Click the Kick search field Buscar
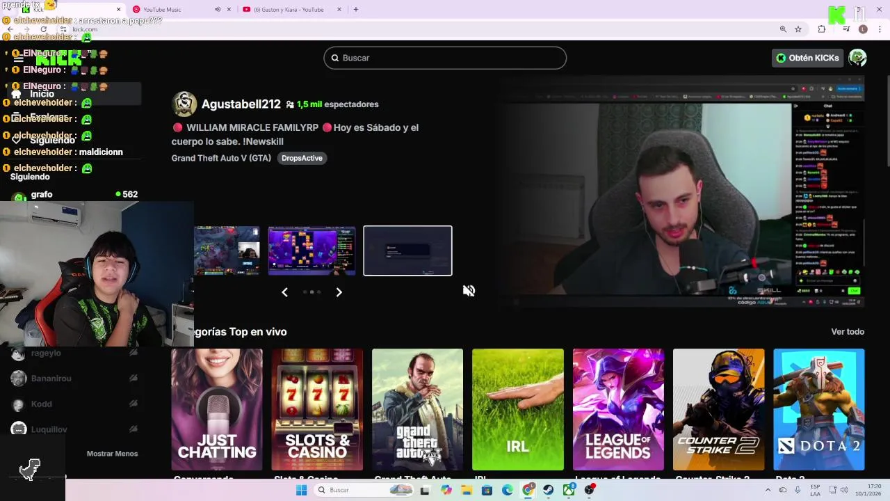Viewport: 890px width, 501px height. 445,58
